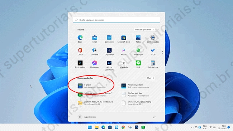Click the power button

154,117
